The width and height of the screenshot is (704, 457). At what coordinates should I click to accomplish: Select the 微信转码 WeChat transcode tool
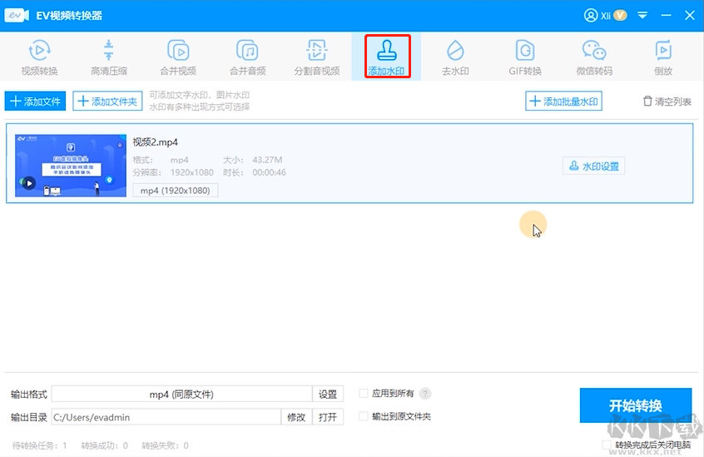point(594,57)
